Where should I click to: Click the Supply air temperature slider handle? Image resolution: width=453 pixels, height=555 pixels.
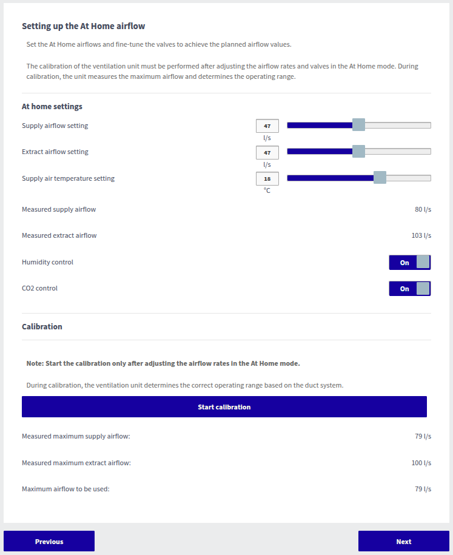(380, 178)
